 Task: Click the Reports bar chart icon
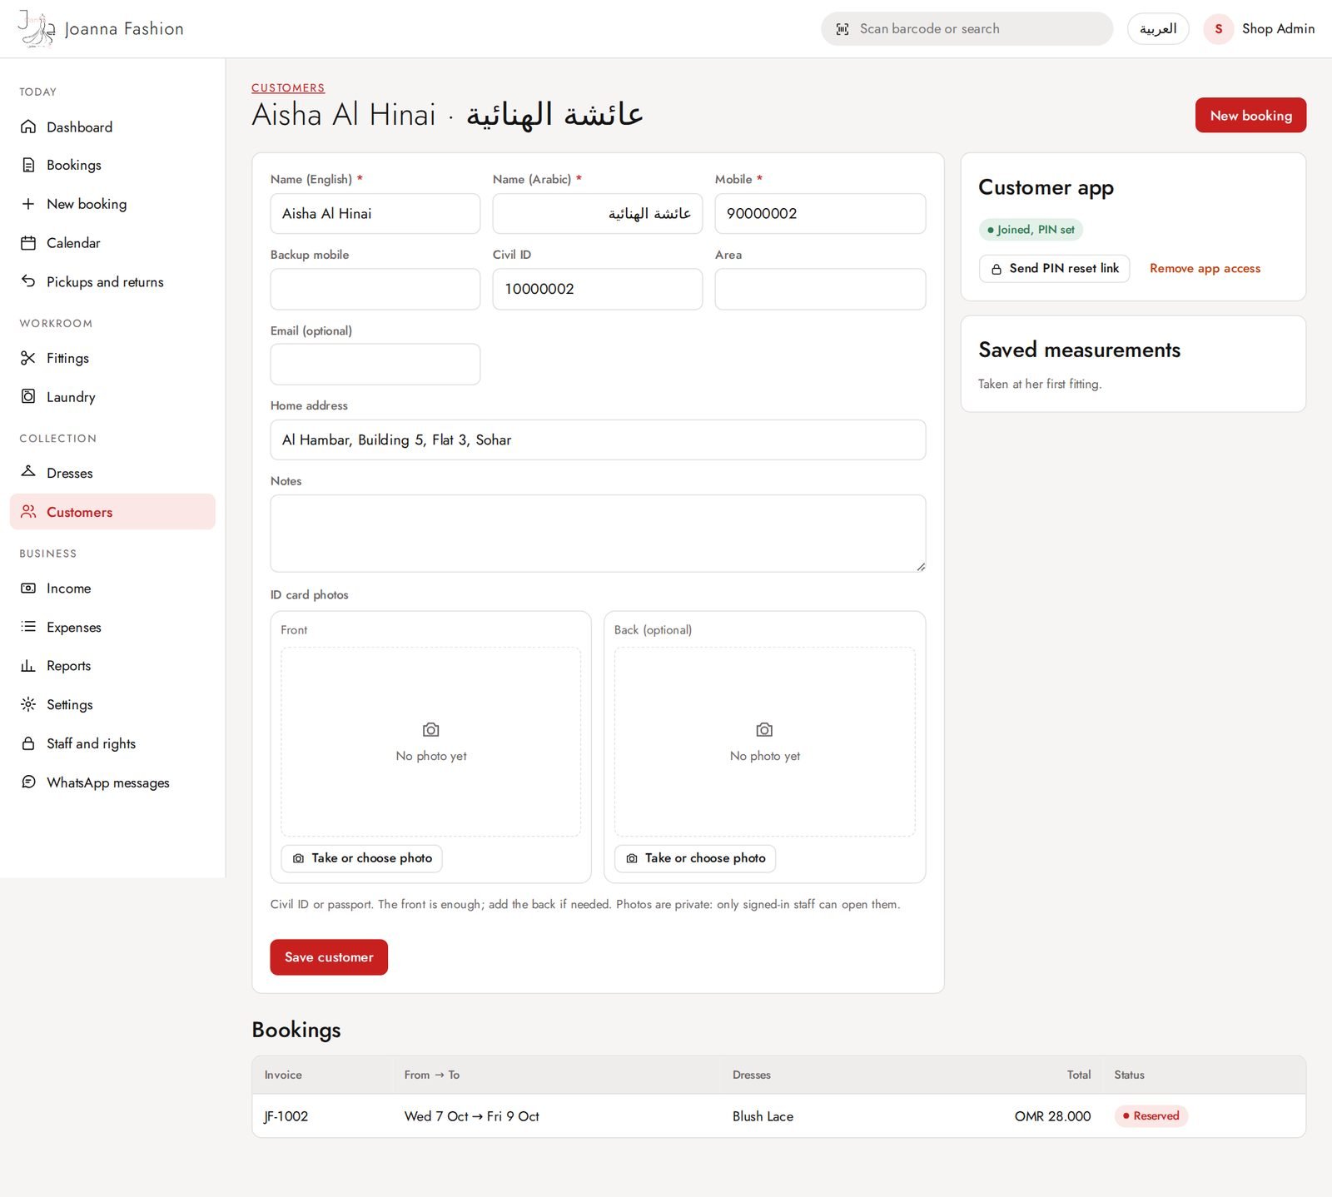(x=28, y=666)
